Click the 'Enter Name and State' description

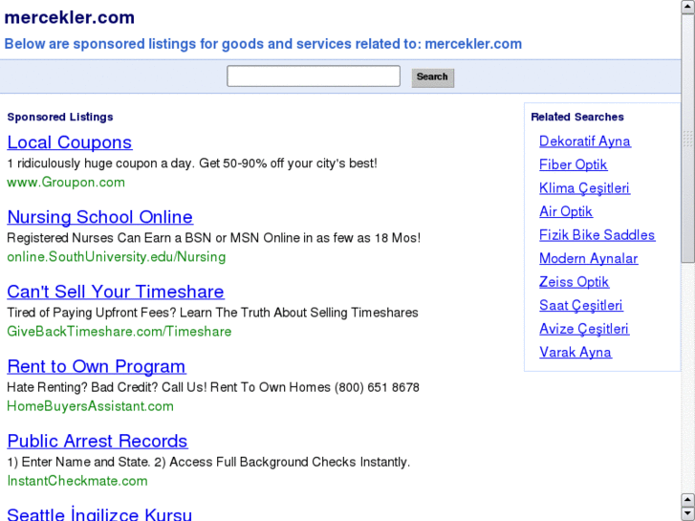coord(208,462)
